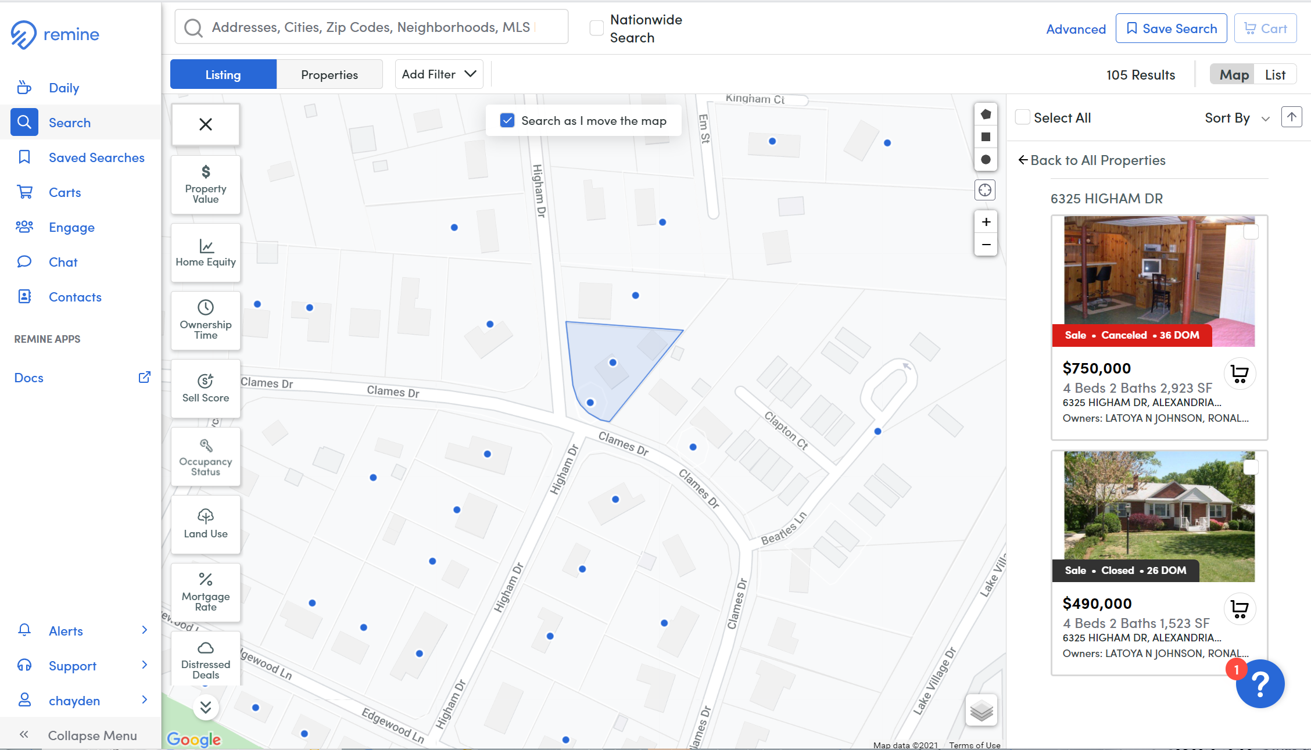Open the Sort By dropdown

[x=1237, y=118]
